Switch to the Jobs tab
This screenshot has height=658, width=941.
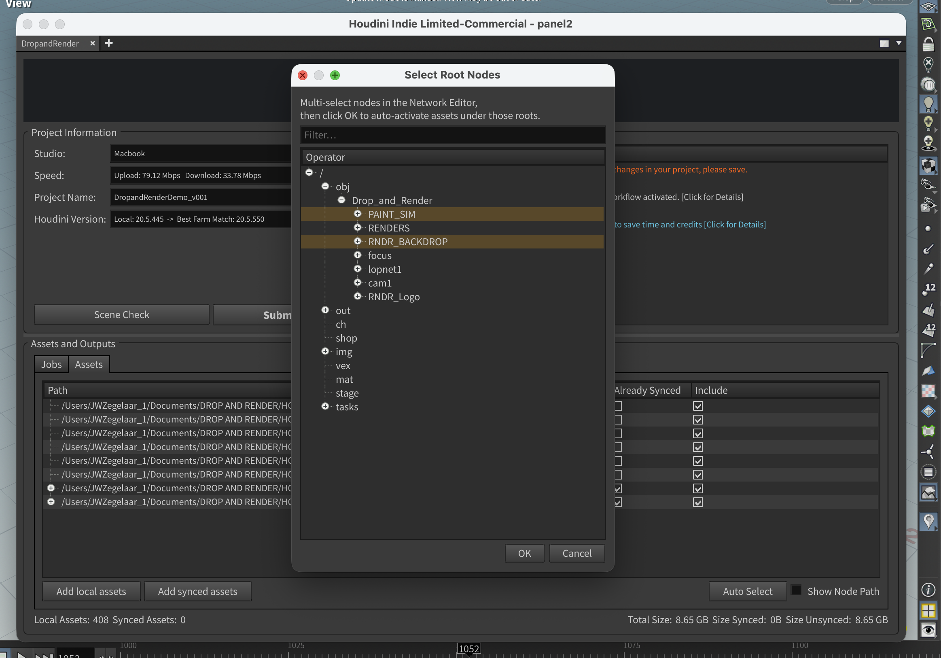(51, 364)
